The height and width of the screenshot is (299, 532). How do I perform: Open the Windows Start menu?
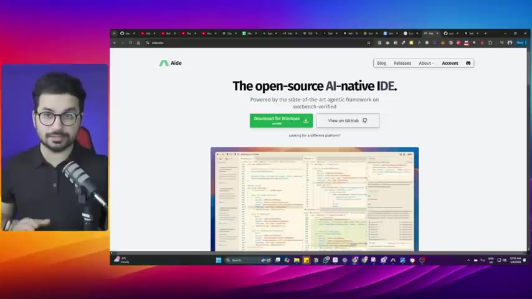(219, 260)
